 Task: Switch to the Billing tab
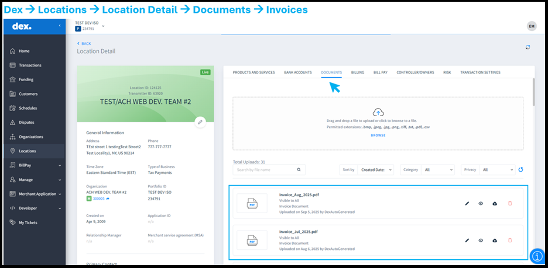point(357,72)
